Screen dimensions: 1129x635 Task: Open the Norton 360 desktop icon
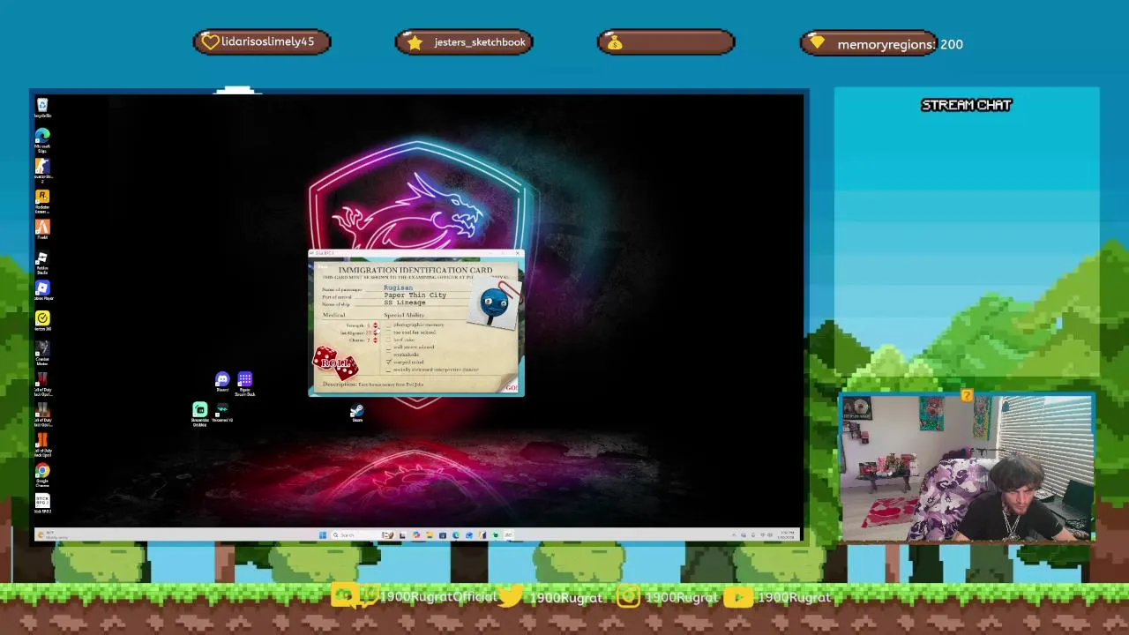pyautogui.click(x=42, y=321)
